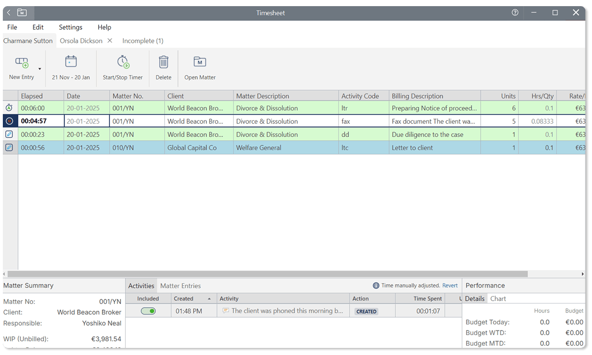Click the Elapsed time field showing 00:04:57
The width and height of the screenshot is (592, 355).
pyautogui.click(x=41, y=121)
